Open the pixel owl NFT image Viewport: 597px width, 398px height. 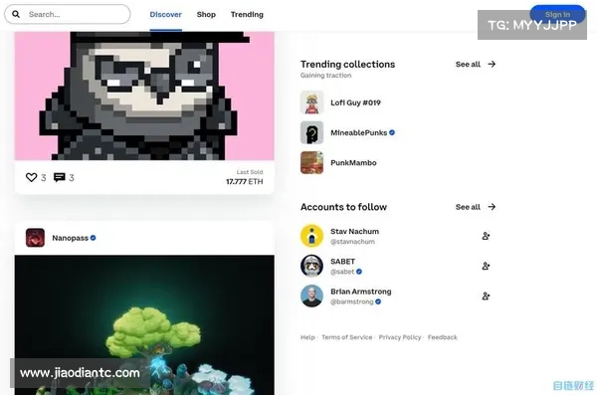144,96
